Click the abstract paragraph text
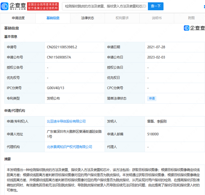This screenshot has height=195, width=205. (103, 180)
